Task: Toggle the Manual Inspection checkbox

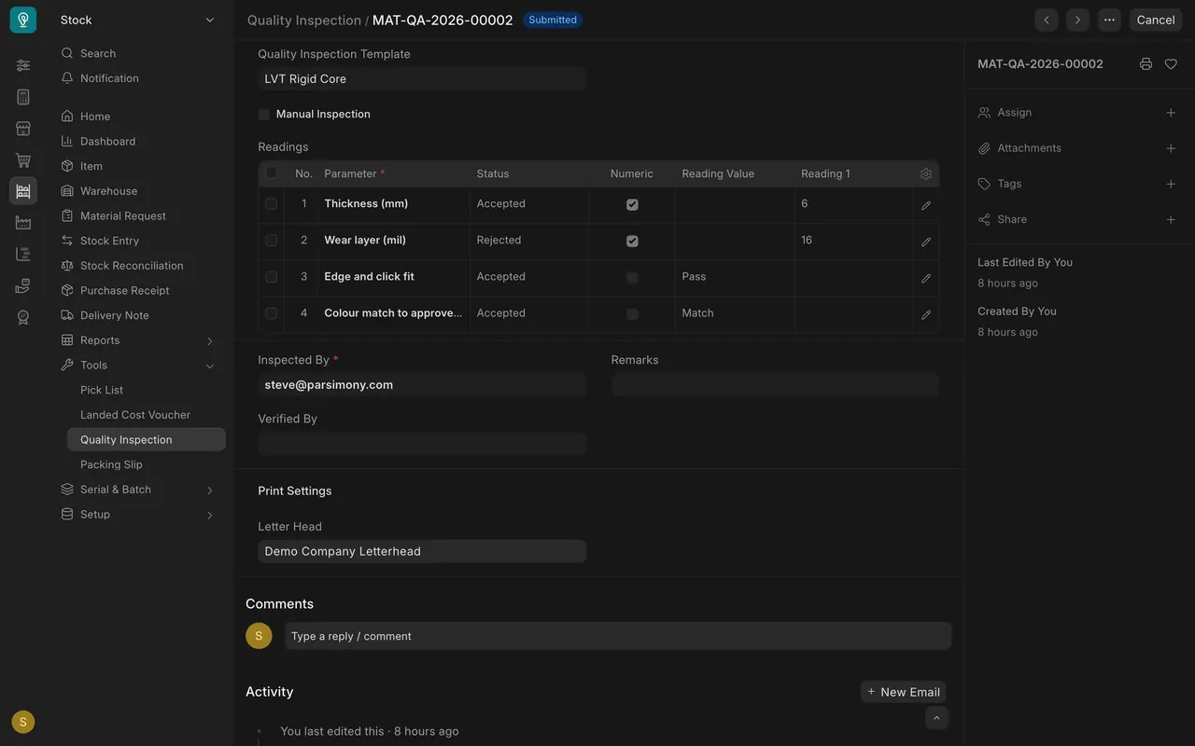Action: 264,115
